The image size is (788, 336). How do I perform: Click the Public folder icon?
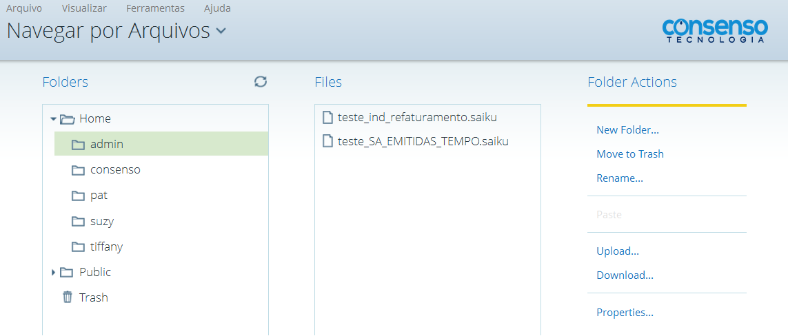(x=66, y=272)
